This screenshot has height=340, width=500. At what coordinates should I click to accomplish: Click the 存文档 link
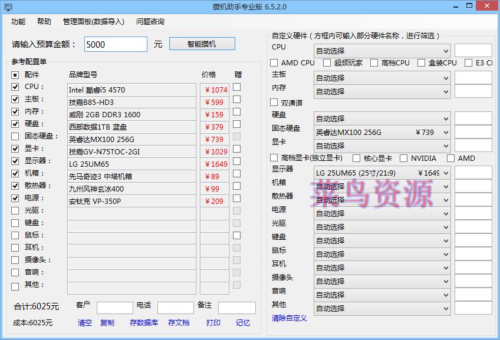coord(179,323)
